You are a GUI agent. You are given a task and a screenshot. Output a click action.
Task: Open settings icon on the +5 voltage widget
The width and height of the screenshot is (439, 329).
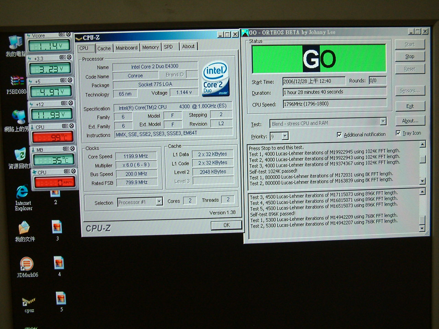coord(63,80)
